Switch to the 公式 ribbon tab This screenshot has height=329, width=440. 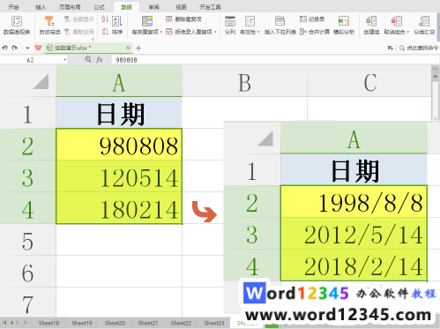click(x=99, y=7)
